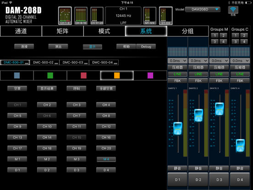Expand DANTE 4 delay 0.0ms dropdown

pyautogui.click(x=240, y=61)
